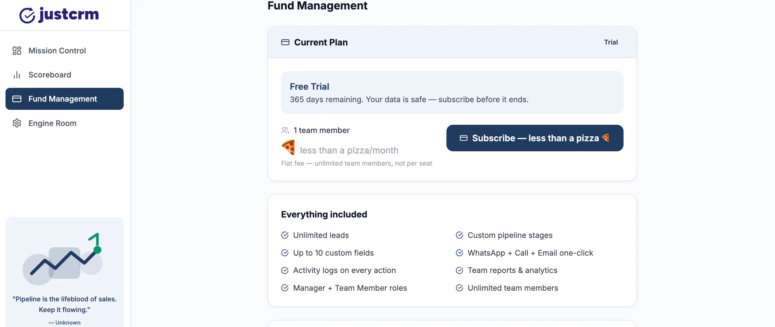Click the Manager + Team Member roles text
775x327 pixels.
(x=350, y=288)
